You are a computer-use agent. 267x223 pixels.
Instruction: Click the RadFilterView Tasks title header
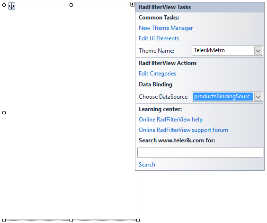point(200,7)
